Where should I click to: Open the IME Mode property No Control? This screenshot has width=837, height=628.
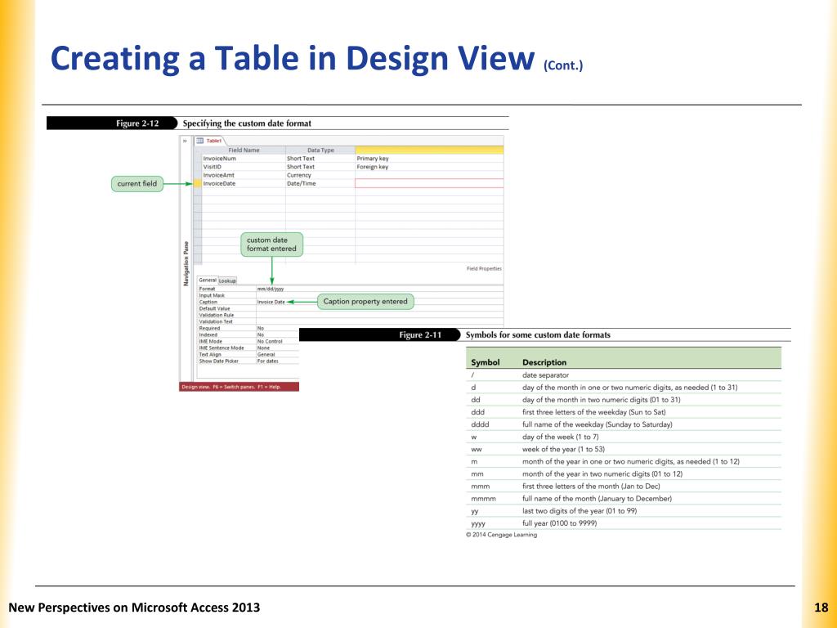point(270,341)
